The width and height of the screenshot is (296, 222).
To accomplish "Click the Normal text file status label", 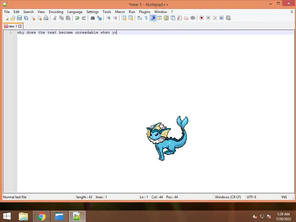I will click(x=15, y=197).
